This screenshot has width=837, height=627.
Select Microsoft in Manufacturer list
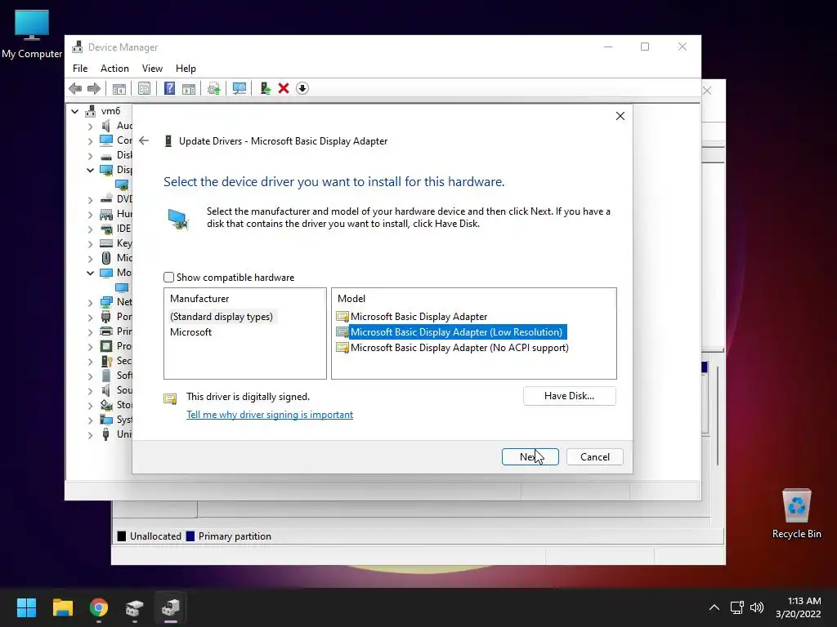[190, 332]
